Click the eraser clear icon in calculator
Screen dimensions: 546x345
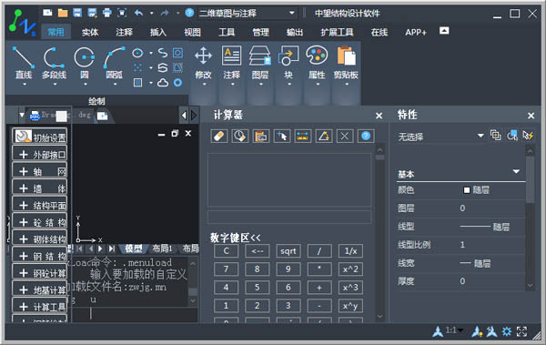click(x=219, y=136)
